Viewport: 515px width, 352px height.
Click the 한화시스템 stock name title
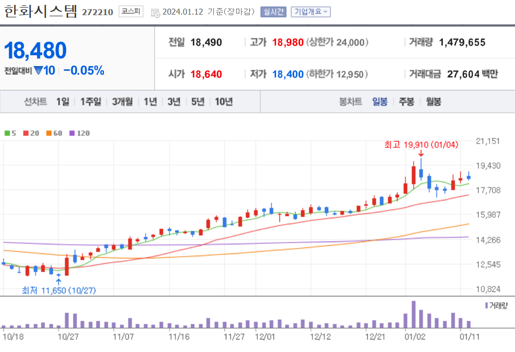(41, 11)
